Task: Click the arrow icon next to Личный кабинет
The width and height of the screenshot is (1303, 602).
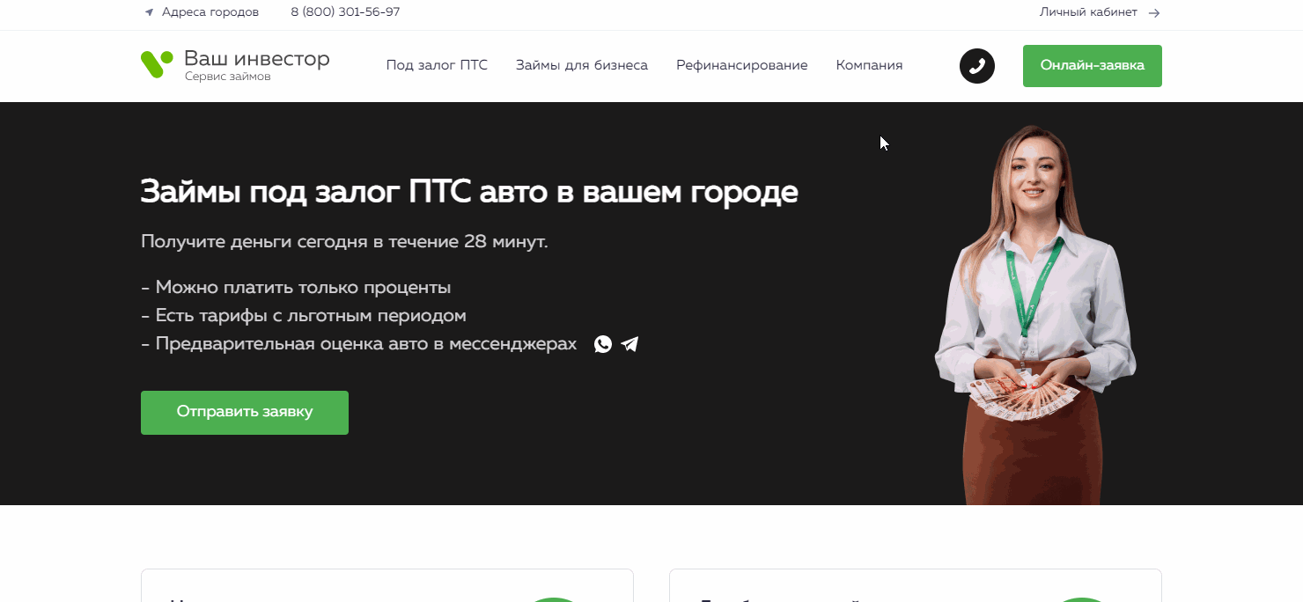Action: 1153,13
